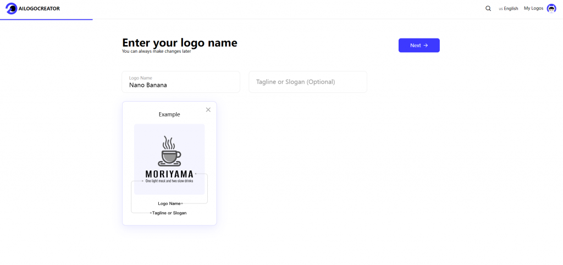Viewport: 563px width, 265px height.
Task: Click the arrow inside the Next button
Action: (426, 46)
